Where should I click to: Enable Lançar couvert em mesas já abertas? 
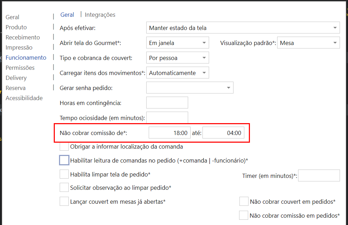64,201
